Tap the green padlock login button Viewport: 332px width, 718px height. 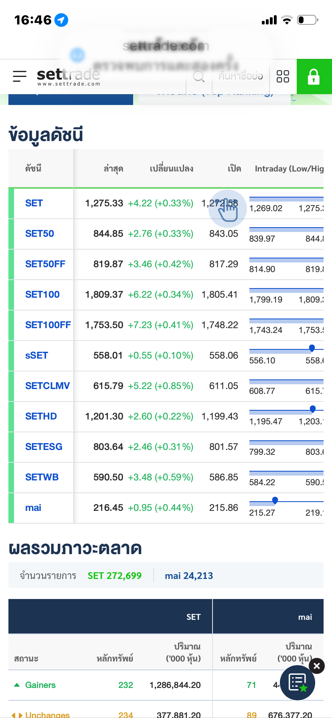pos(314,77)
